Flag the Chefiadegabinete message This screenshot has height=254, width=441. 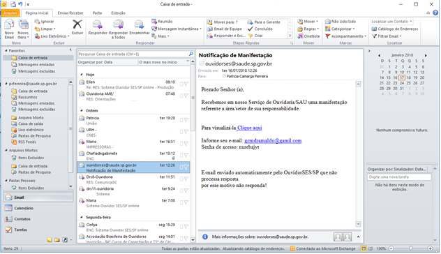(x=186, y=156)
